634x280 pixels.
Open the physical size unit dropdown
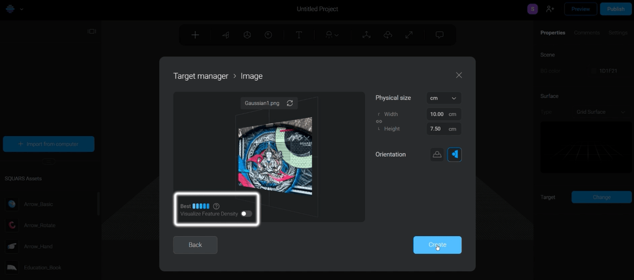[443, 98]
